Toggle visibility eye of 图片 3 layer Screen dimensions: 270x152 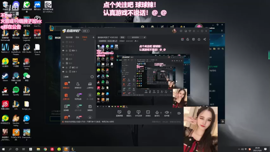(63, 50)
